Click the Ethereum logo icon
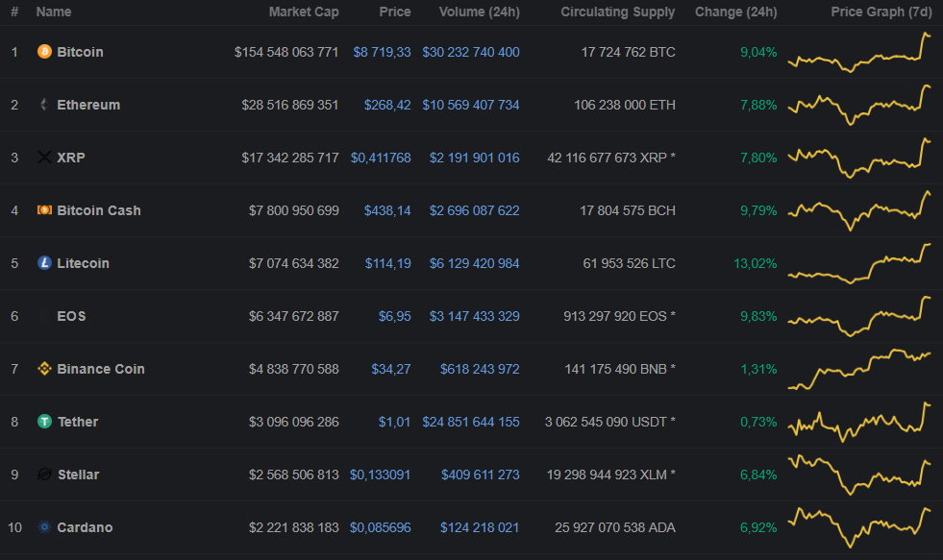943x560 pixels. [x=44, y=105]
